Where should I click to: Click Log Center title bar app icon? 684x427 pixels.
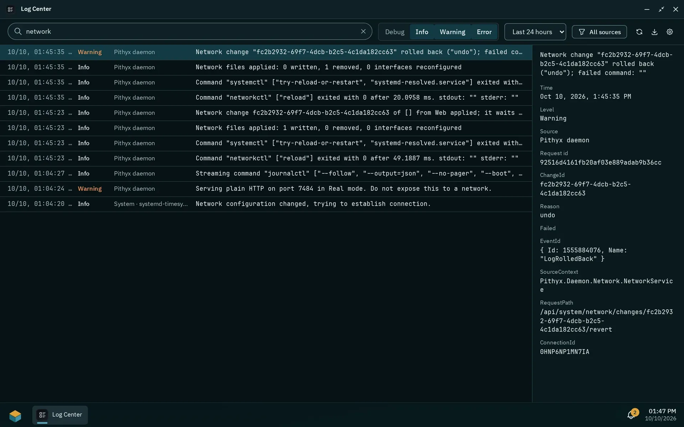(x=11, y=9)
